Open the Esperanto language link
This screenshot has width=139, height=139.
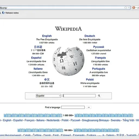coord(79,135)
